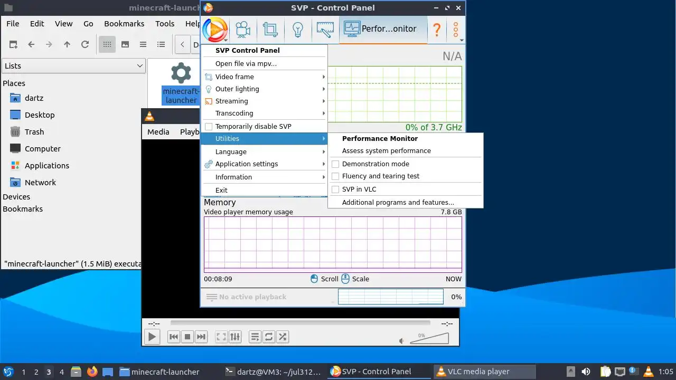Open the three-dots overflow icon in SVP toolbar
The image size is (676, 380).
tap(456, 29)
